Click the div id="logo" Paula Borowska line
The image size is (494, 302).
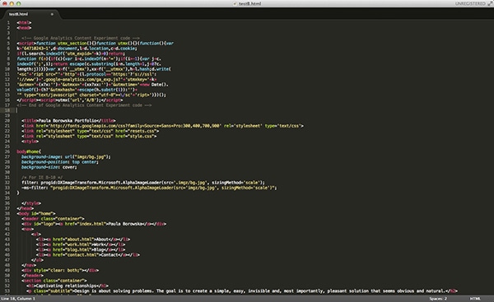pyautogui.click(x=94, y=224)
